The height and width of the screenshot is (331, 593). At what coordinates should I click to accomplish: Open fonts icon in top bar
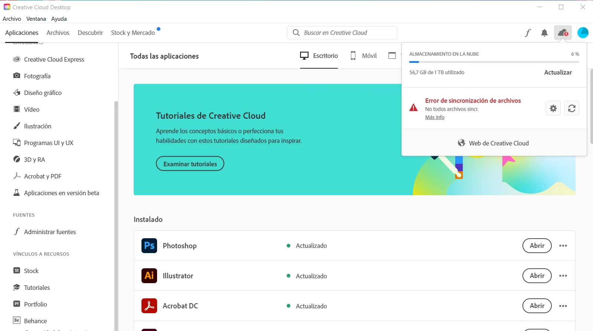[528, 33]
